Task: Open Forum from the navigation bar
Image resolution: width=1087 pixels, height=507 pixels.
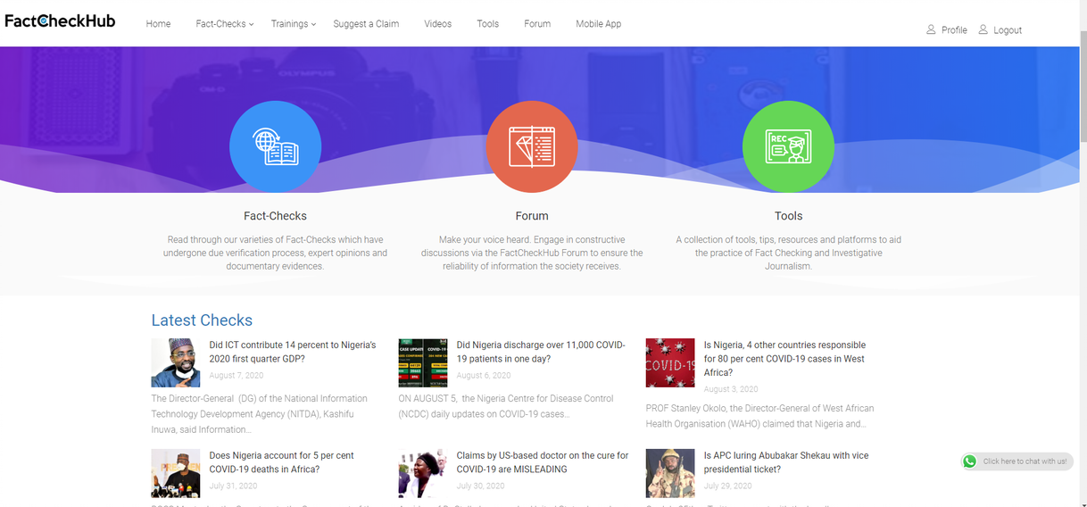Action: (537, 24)
